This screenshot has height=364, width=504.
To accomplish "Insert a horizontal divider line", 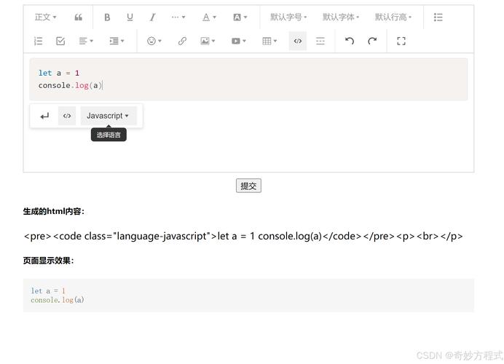I will [x=320, y=41].
